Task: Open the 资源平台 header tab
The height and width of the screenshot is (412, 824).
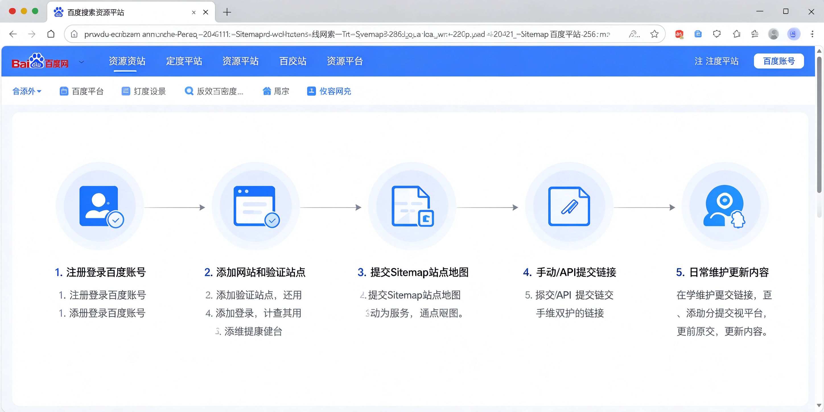Action: 345,61
